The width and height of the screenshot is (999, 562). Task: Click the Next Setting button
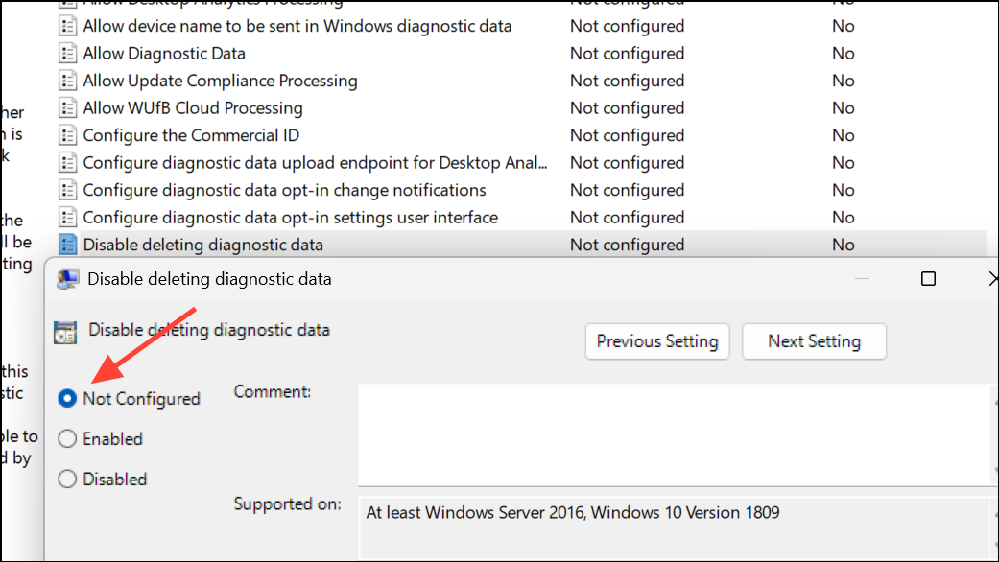coord(814,341)
